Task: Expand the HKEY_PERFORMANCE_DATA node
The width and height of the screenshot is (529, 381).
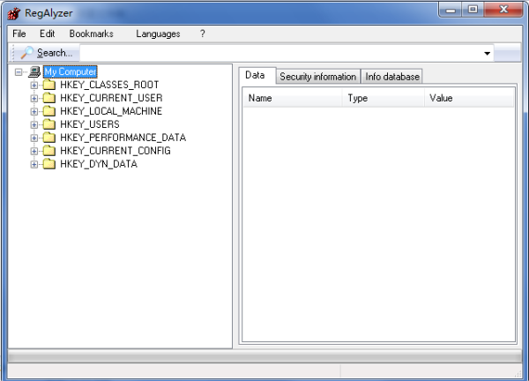Action: (x=34, y=138)
